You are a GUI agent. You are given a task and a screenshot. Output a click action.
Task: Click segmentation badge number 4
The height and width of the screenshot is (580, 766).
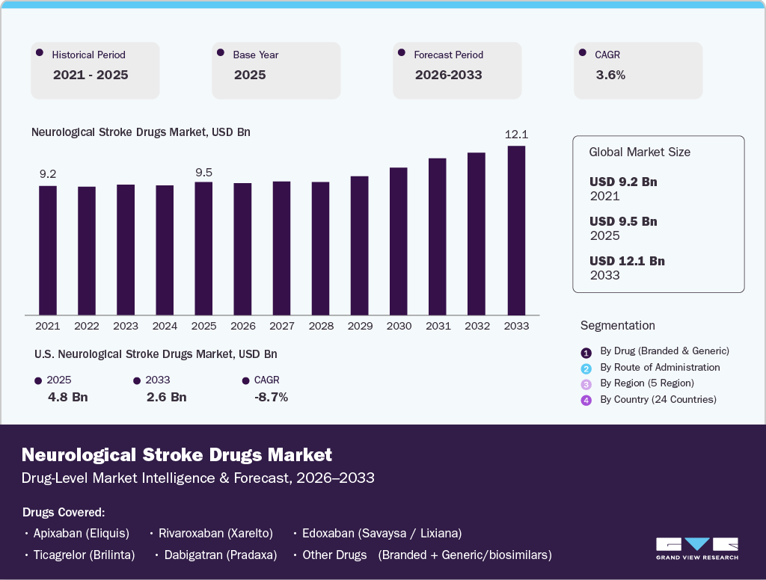pyautogui.click(x=586, y=401)
